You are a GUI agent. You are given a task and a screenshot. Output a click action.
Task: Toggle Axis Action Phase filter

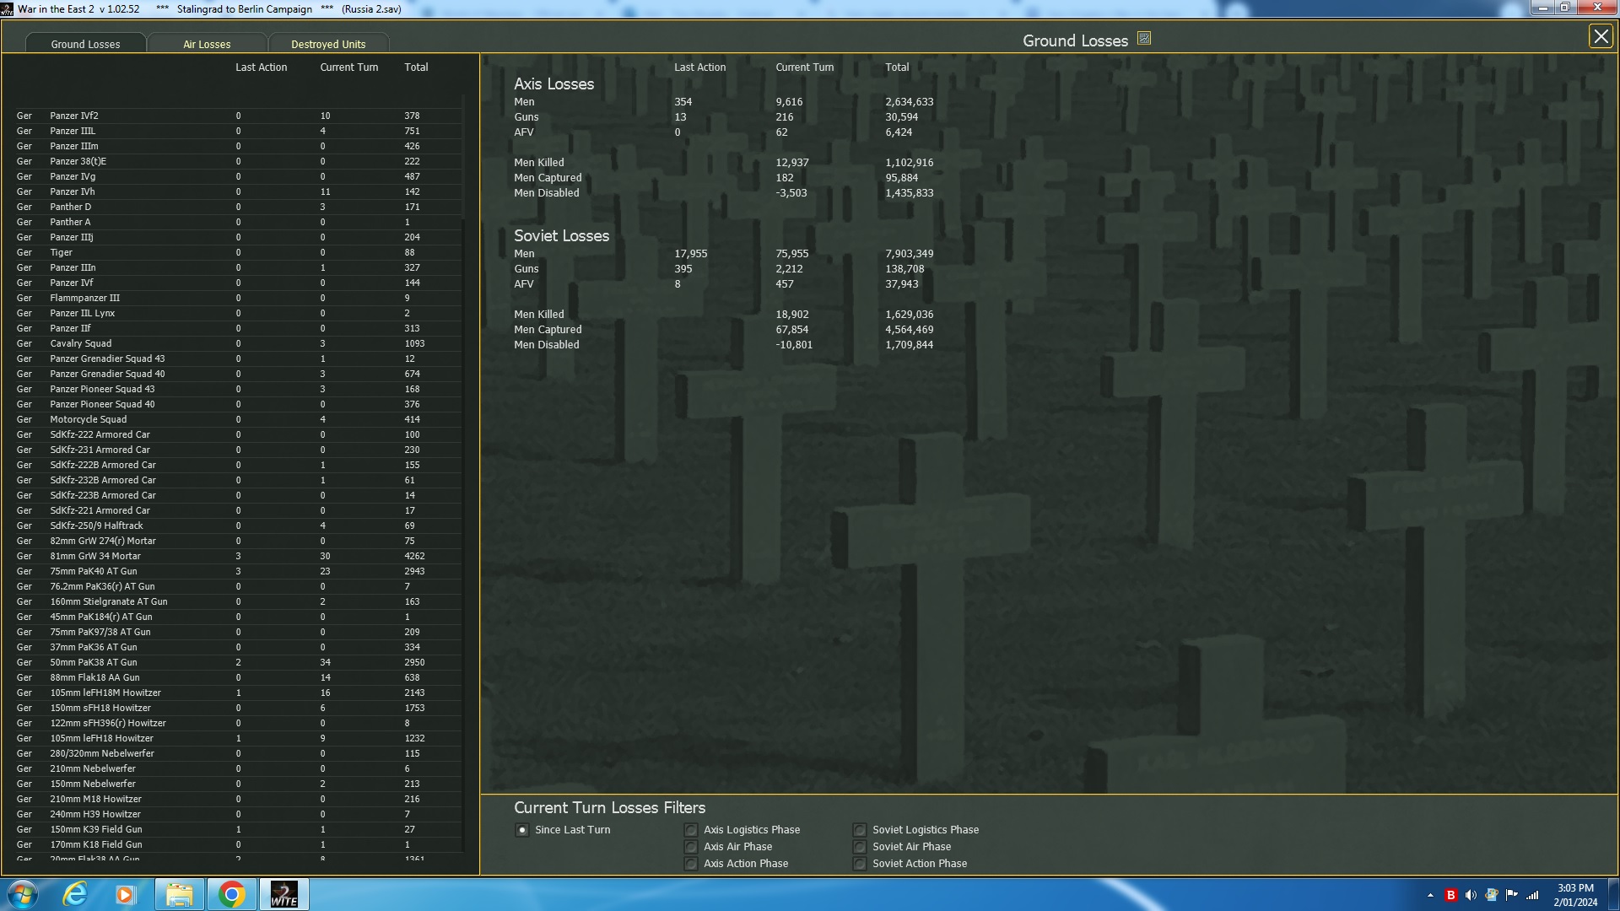(x=691, y=864)
